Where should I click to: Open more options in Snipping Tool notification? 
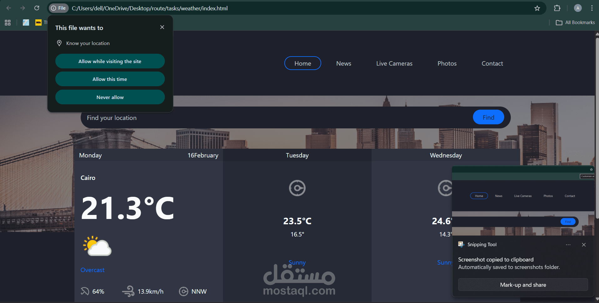click(x=568, y=245)
